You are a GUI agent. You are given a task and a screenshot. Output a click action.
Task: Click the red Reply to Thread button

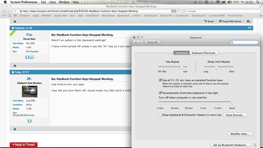point(23,145)
